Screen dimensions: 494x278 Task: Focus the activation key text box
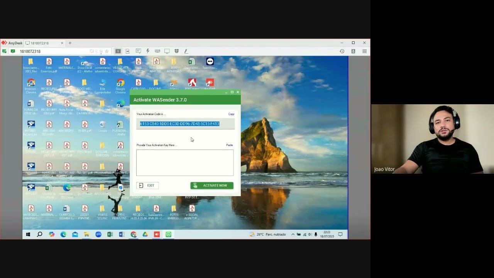point(185,163)
